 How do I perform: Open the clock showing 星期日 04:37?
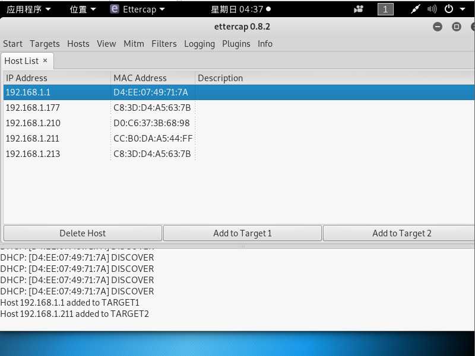pyautogui.click(x=240, y=9)
